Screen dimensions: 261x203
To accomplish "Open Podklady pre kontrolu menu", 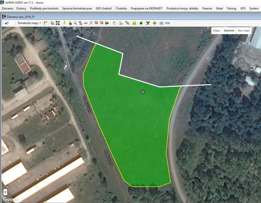I will tap(44, 9).
